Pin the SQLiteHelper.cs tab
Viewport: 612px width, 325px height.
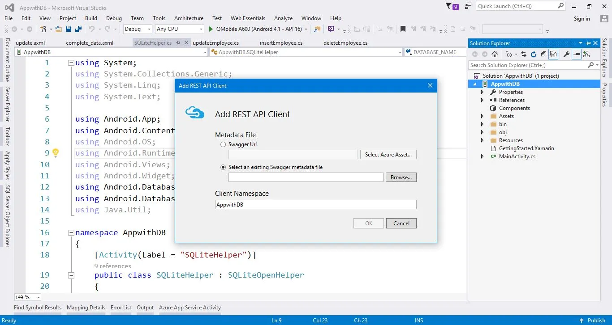tap(178, 43)
